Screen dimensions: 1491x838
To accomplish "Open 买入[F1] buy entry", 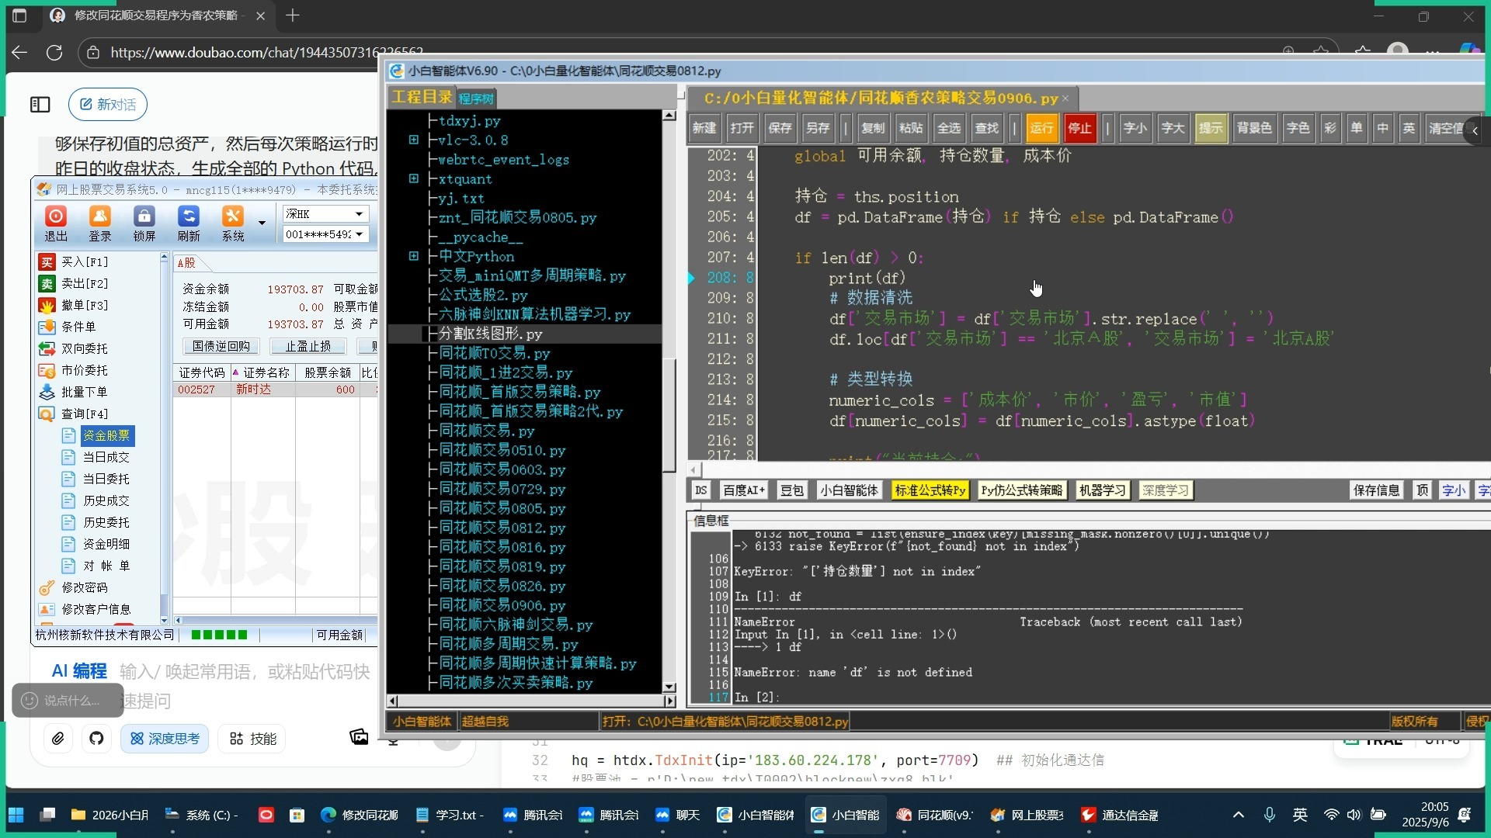I will [84, 262].
